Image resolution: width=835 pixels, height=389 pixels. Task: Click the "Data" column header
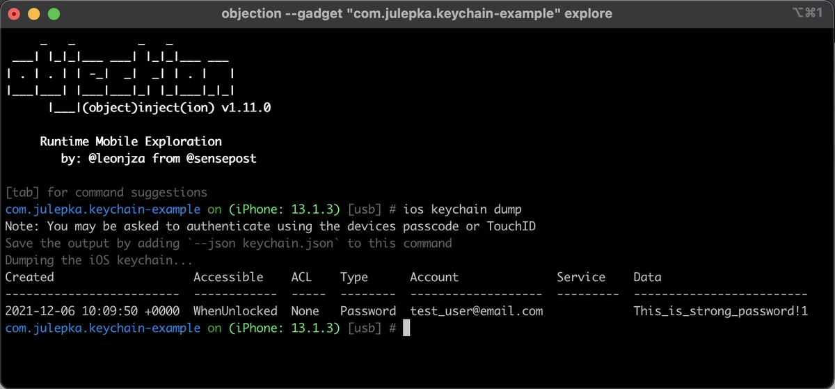coord(647,277)
